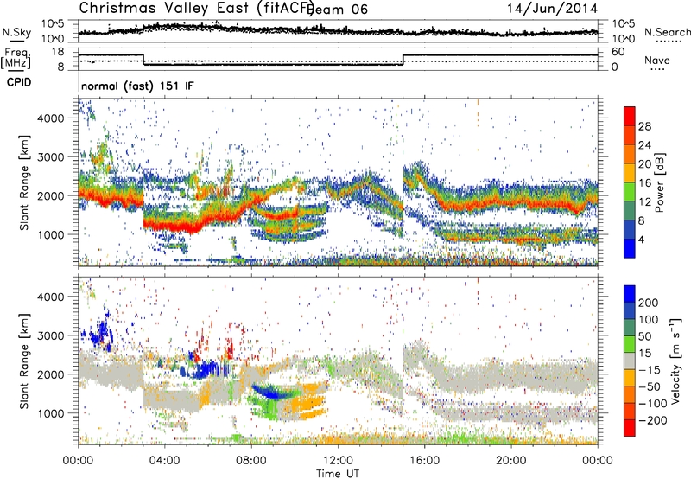691x479 pixels.
Task: Click the '28' power colorbar label
Action: pyautogui.click(x=644, y=126)
